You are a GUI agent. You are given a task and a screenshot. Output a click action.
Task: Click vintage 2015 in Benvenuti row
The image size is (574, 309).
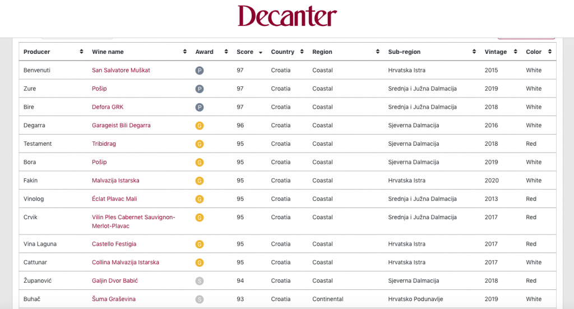point(491,70)
